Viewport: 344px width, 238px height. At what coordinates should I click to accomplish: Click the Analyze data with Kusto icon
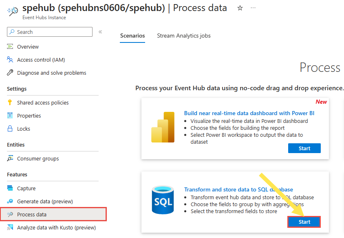[10, 227]
